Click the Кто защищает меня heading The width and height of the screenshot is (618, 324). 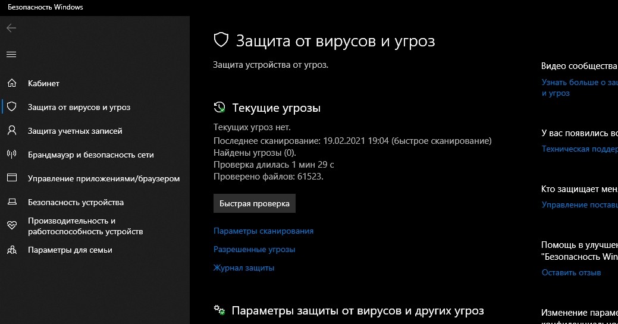pos(579,189)
